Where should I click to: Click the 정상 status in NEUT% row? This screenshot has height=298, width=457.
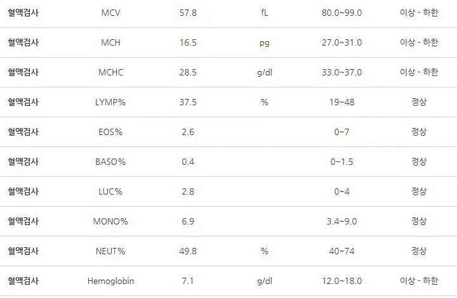419,251
